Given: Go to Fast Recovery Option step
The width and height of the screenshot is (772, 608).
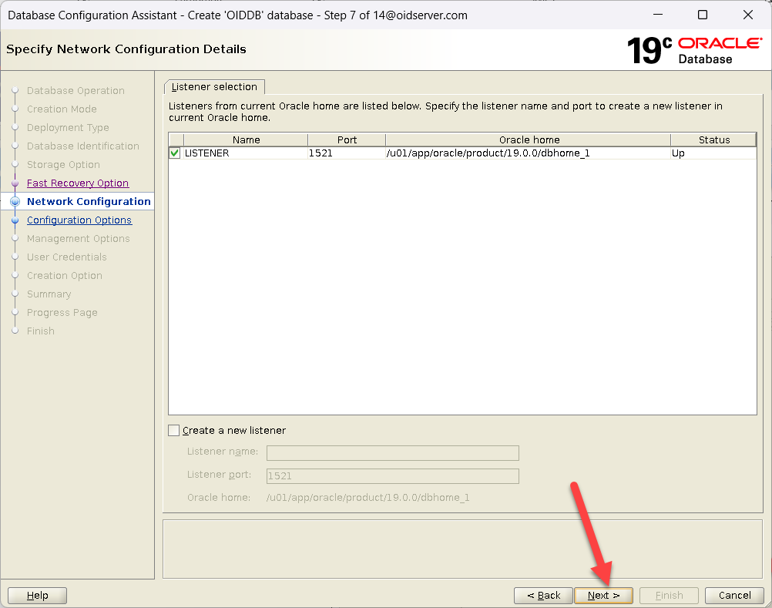Looking at the screenshot, I should (77, 183).
